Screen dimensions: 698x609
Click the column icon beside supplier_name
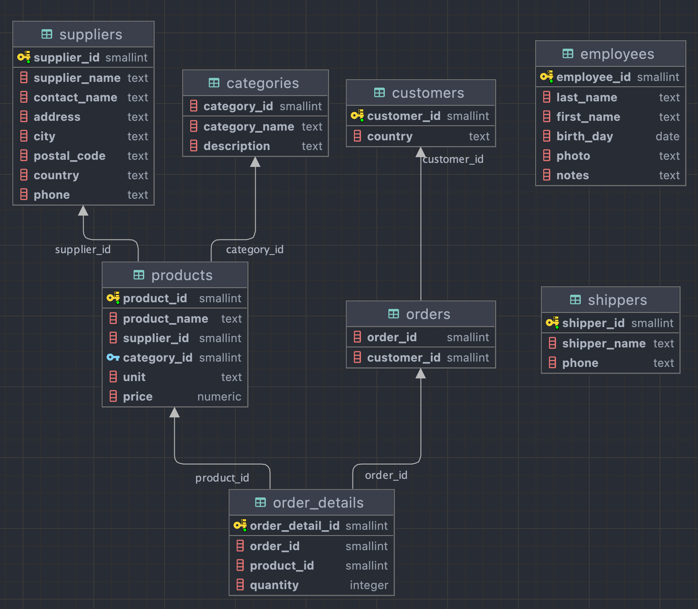[24, 77]
